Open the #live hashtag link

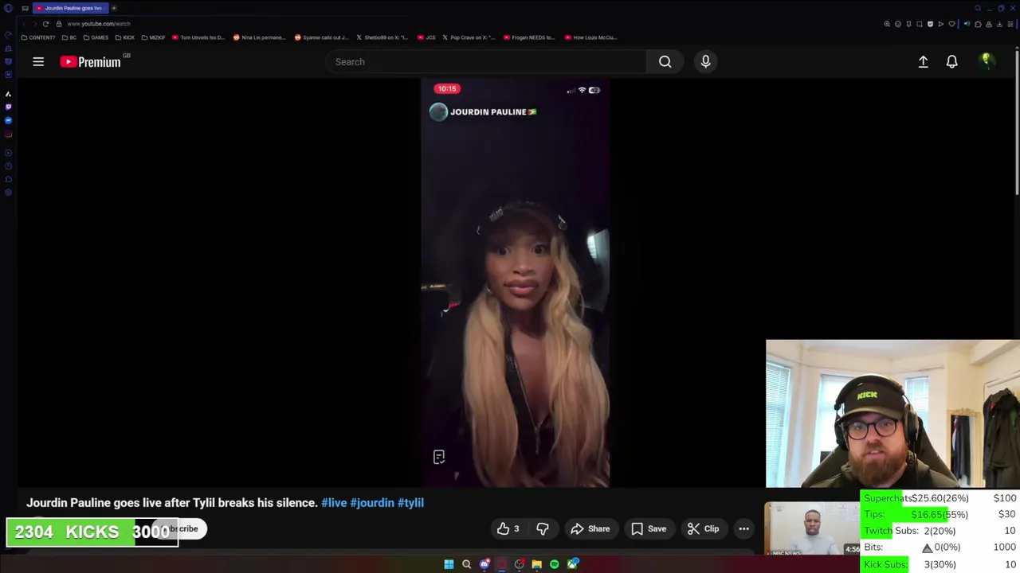point(334,502)
